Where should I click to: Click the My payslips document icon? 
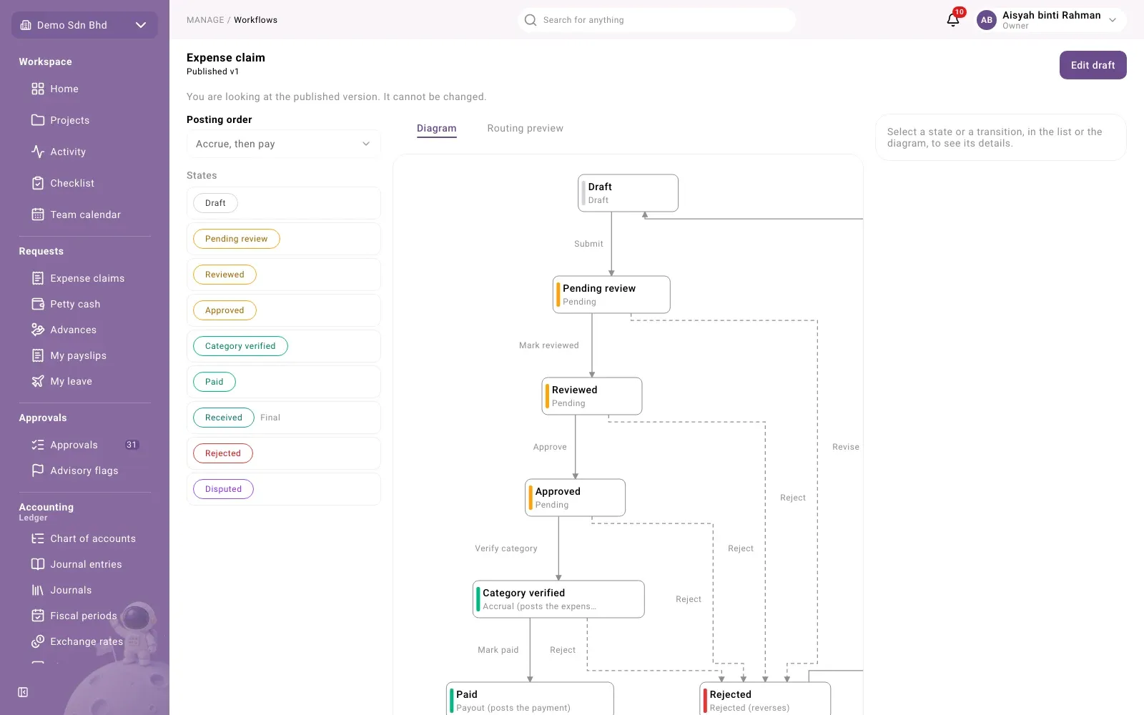tap(38, 355)
